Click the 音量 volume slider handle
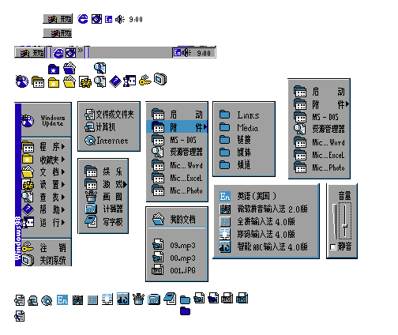The image size is (398, 335). pos(345,226)
